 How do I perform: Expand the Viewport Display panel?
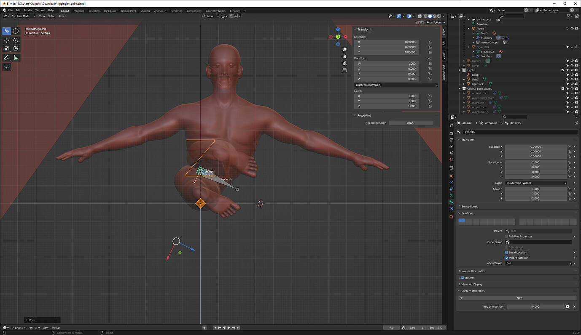pyautogui.click(x=472, y=284)
